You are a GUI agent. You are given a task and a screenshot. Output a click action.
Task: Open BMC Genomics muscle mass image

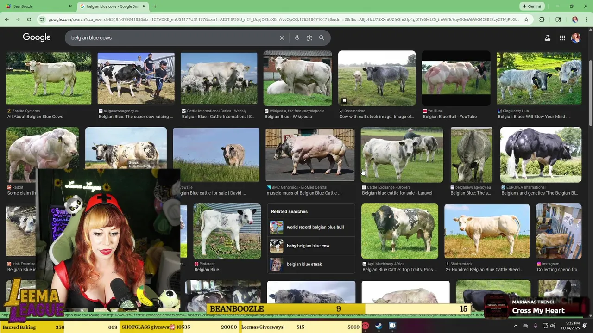310,155
